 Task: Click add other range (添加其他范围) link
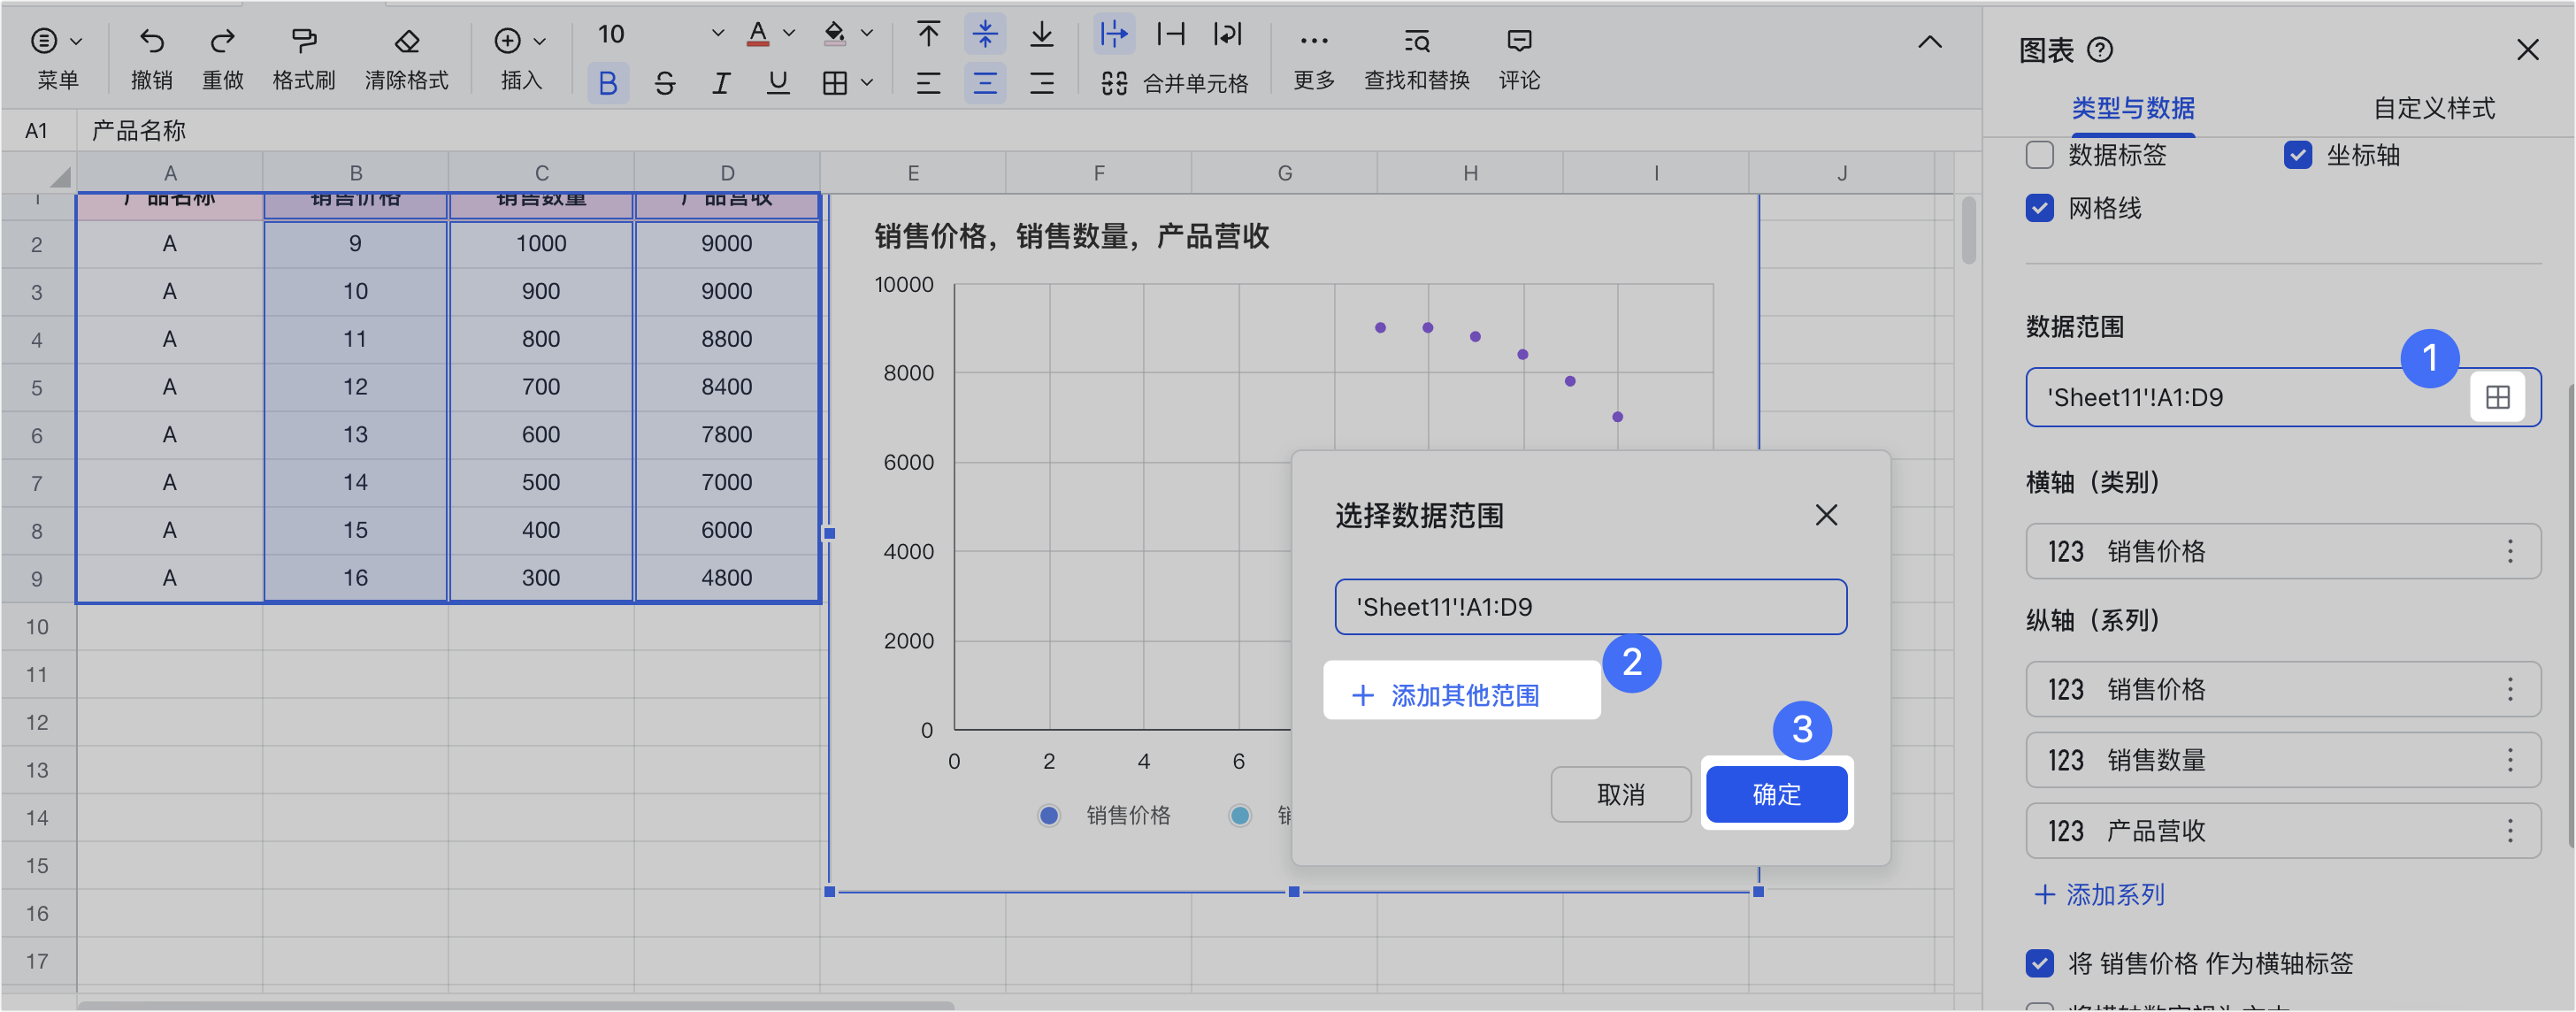[1463, 695]
